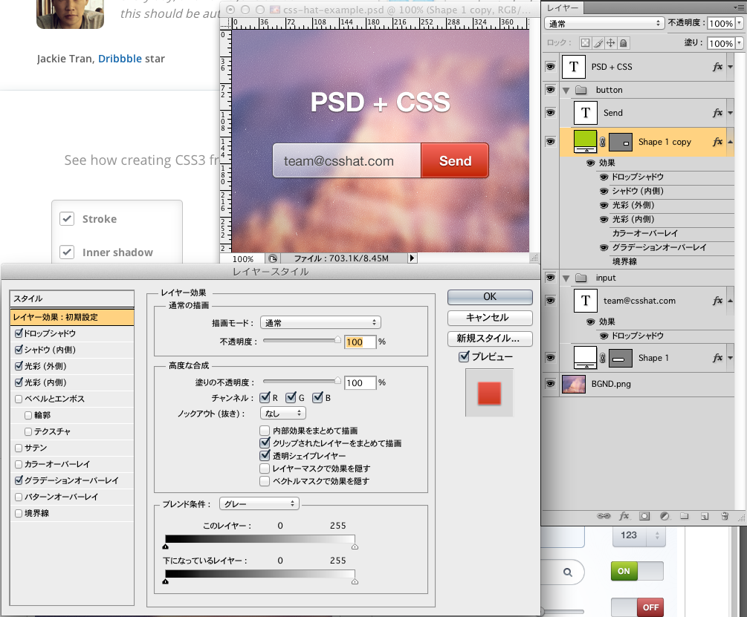Screen dimensions: 747x617
Task: Click the new group folder icon in panel footer
Action: click(x=685, y=516)
